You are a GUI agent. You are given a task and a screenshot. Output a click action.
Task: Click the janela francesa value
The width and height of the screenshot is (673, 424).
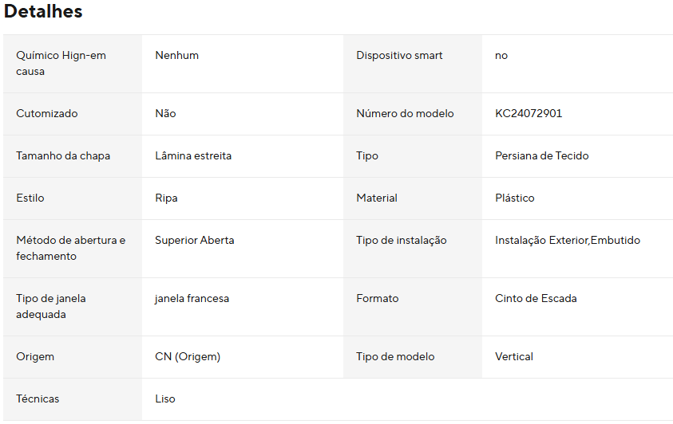pyautogui.click(x=192, y=299)
